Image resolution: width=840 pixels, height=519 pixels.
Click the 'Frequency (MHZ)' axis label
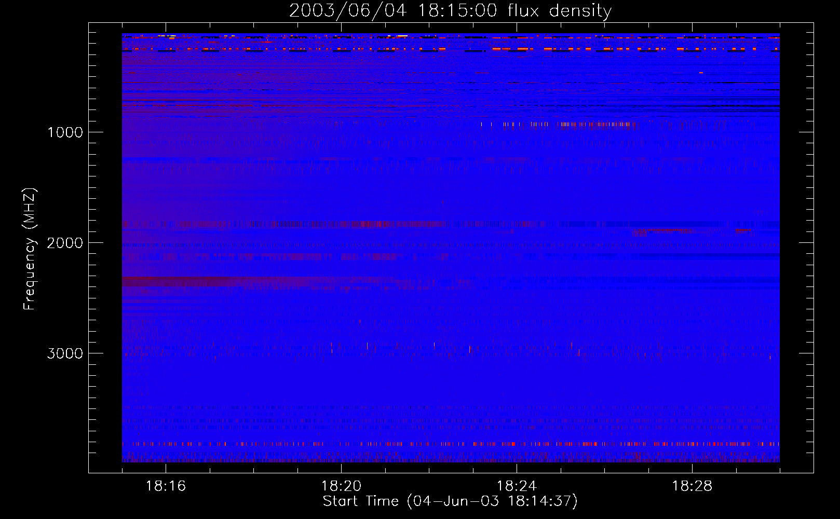tap(30, 249)
